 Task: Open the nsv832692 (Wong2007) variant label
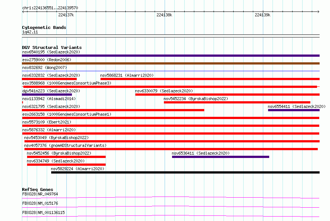44,67
